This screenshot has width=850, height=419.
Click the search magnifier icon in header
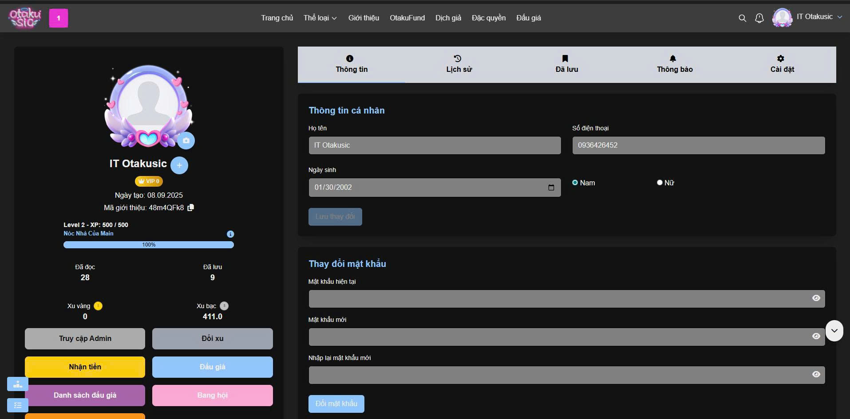pos(742,18)
